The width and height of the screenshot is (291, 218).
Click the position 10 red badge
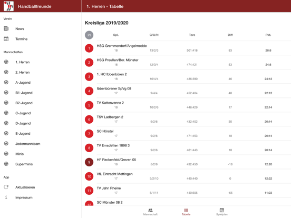point(89,176)
